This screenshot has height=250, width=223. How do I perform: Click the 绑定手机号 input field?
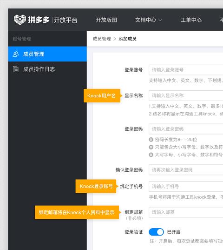point(186,186)
